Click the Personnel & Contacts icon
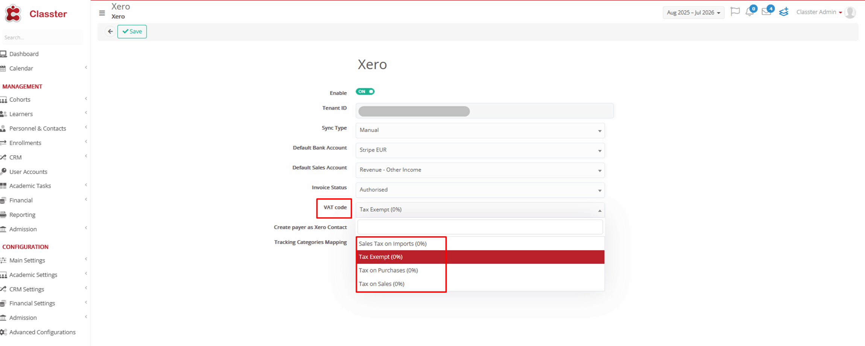The height and width of the screenshot is (346, 865). point(3,128)
